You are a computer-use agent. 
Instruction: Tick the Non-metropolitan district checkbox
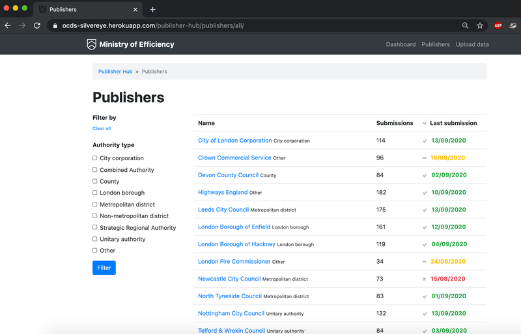tap(94, 216)
